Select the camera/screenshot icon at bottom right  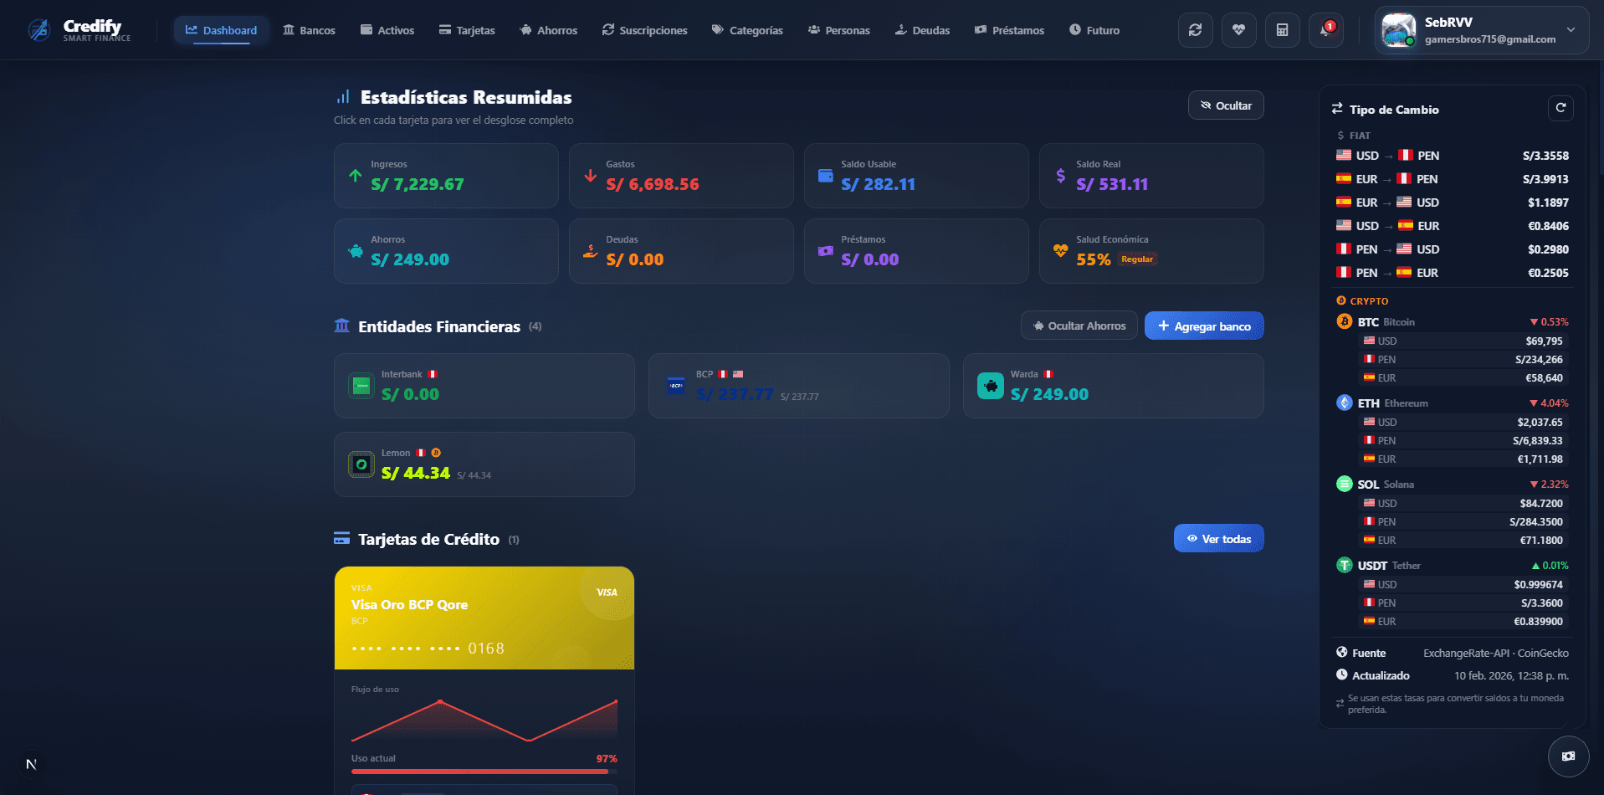tap(1568, 756)
